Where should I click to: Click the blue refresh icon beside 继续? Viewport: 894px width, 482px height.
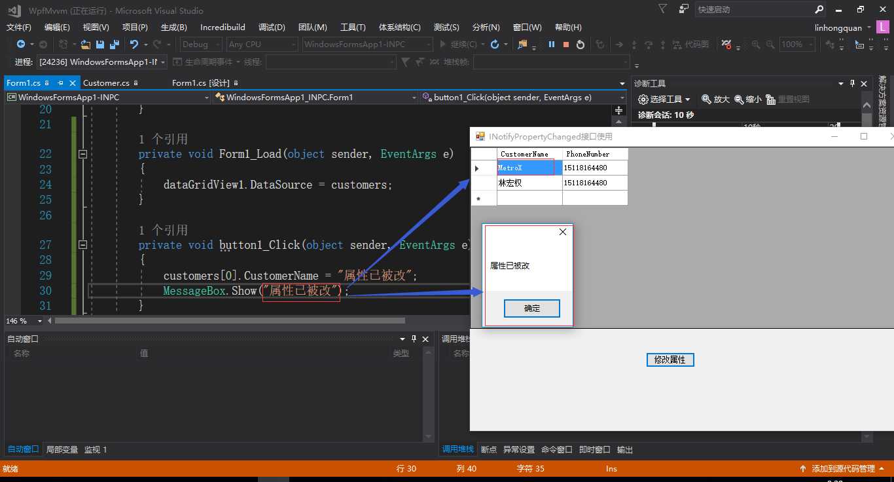495,45
